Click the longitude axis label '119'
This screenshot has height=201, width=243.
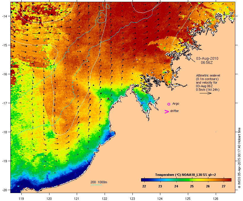click(21, 199)
